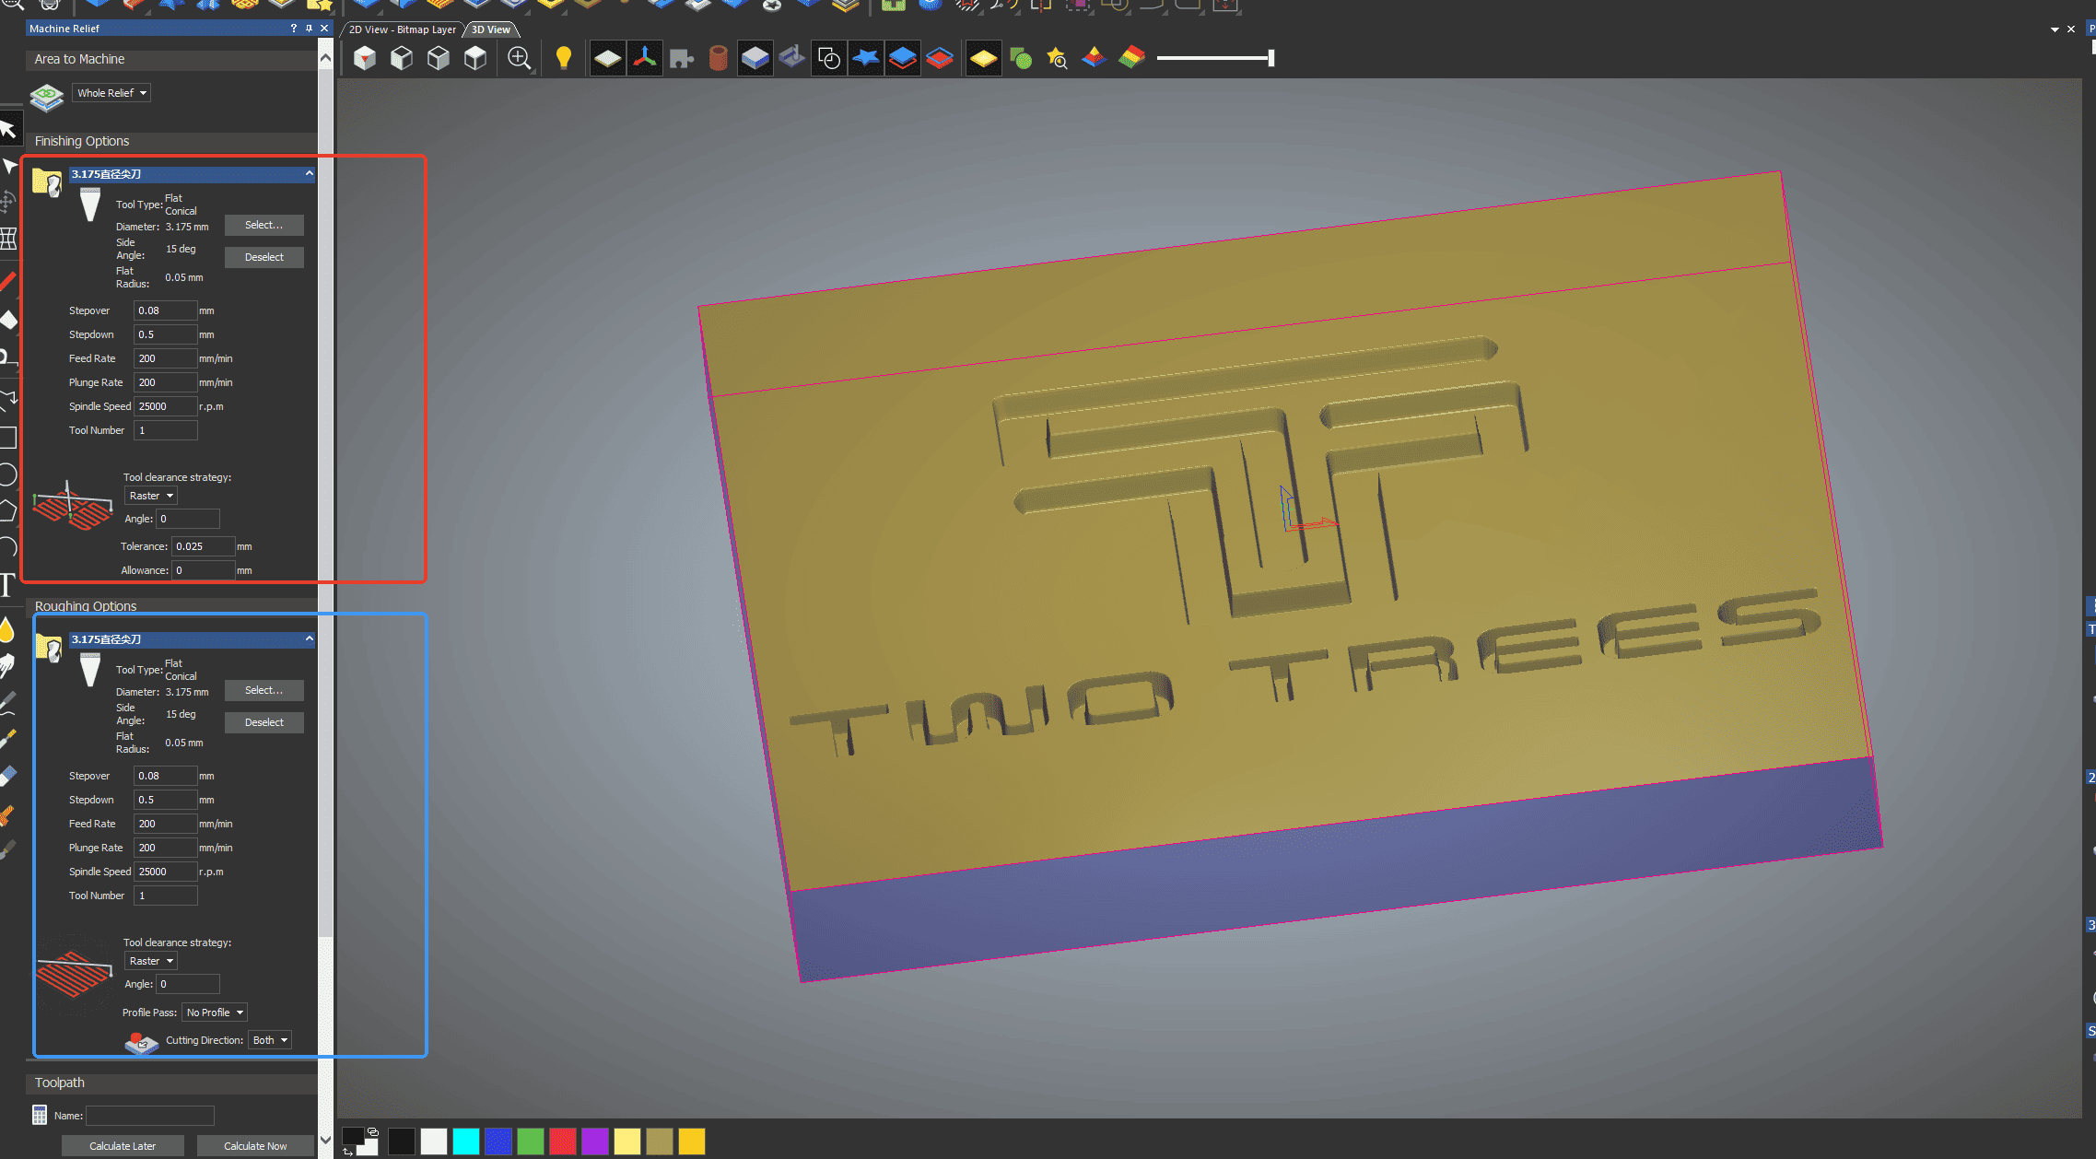Pick the orange-yellow colour swatch
The height and width of the screenshot is (1159, 2096).
pyautogui.click(x=692, y=1141)
